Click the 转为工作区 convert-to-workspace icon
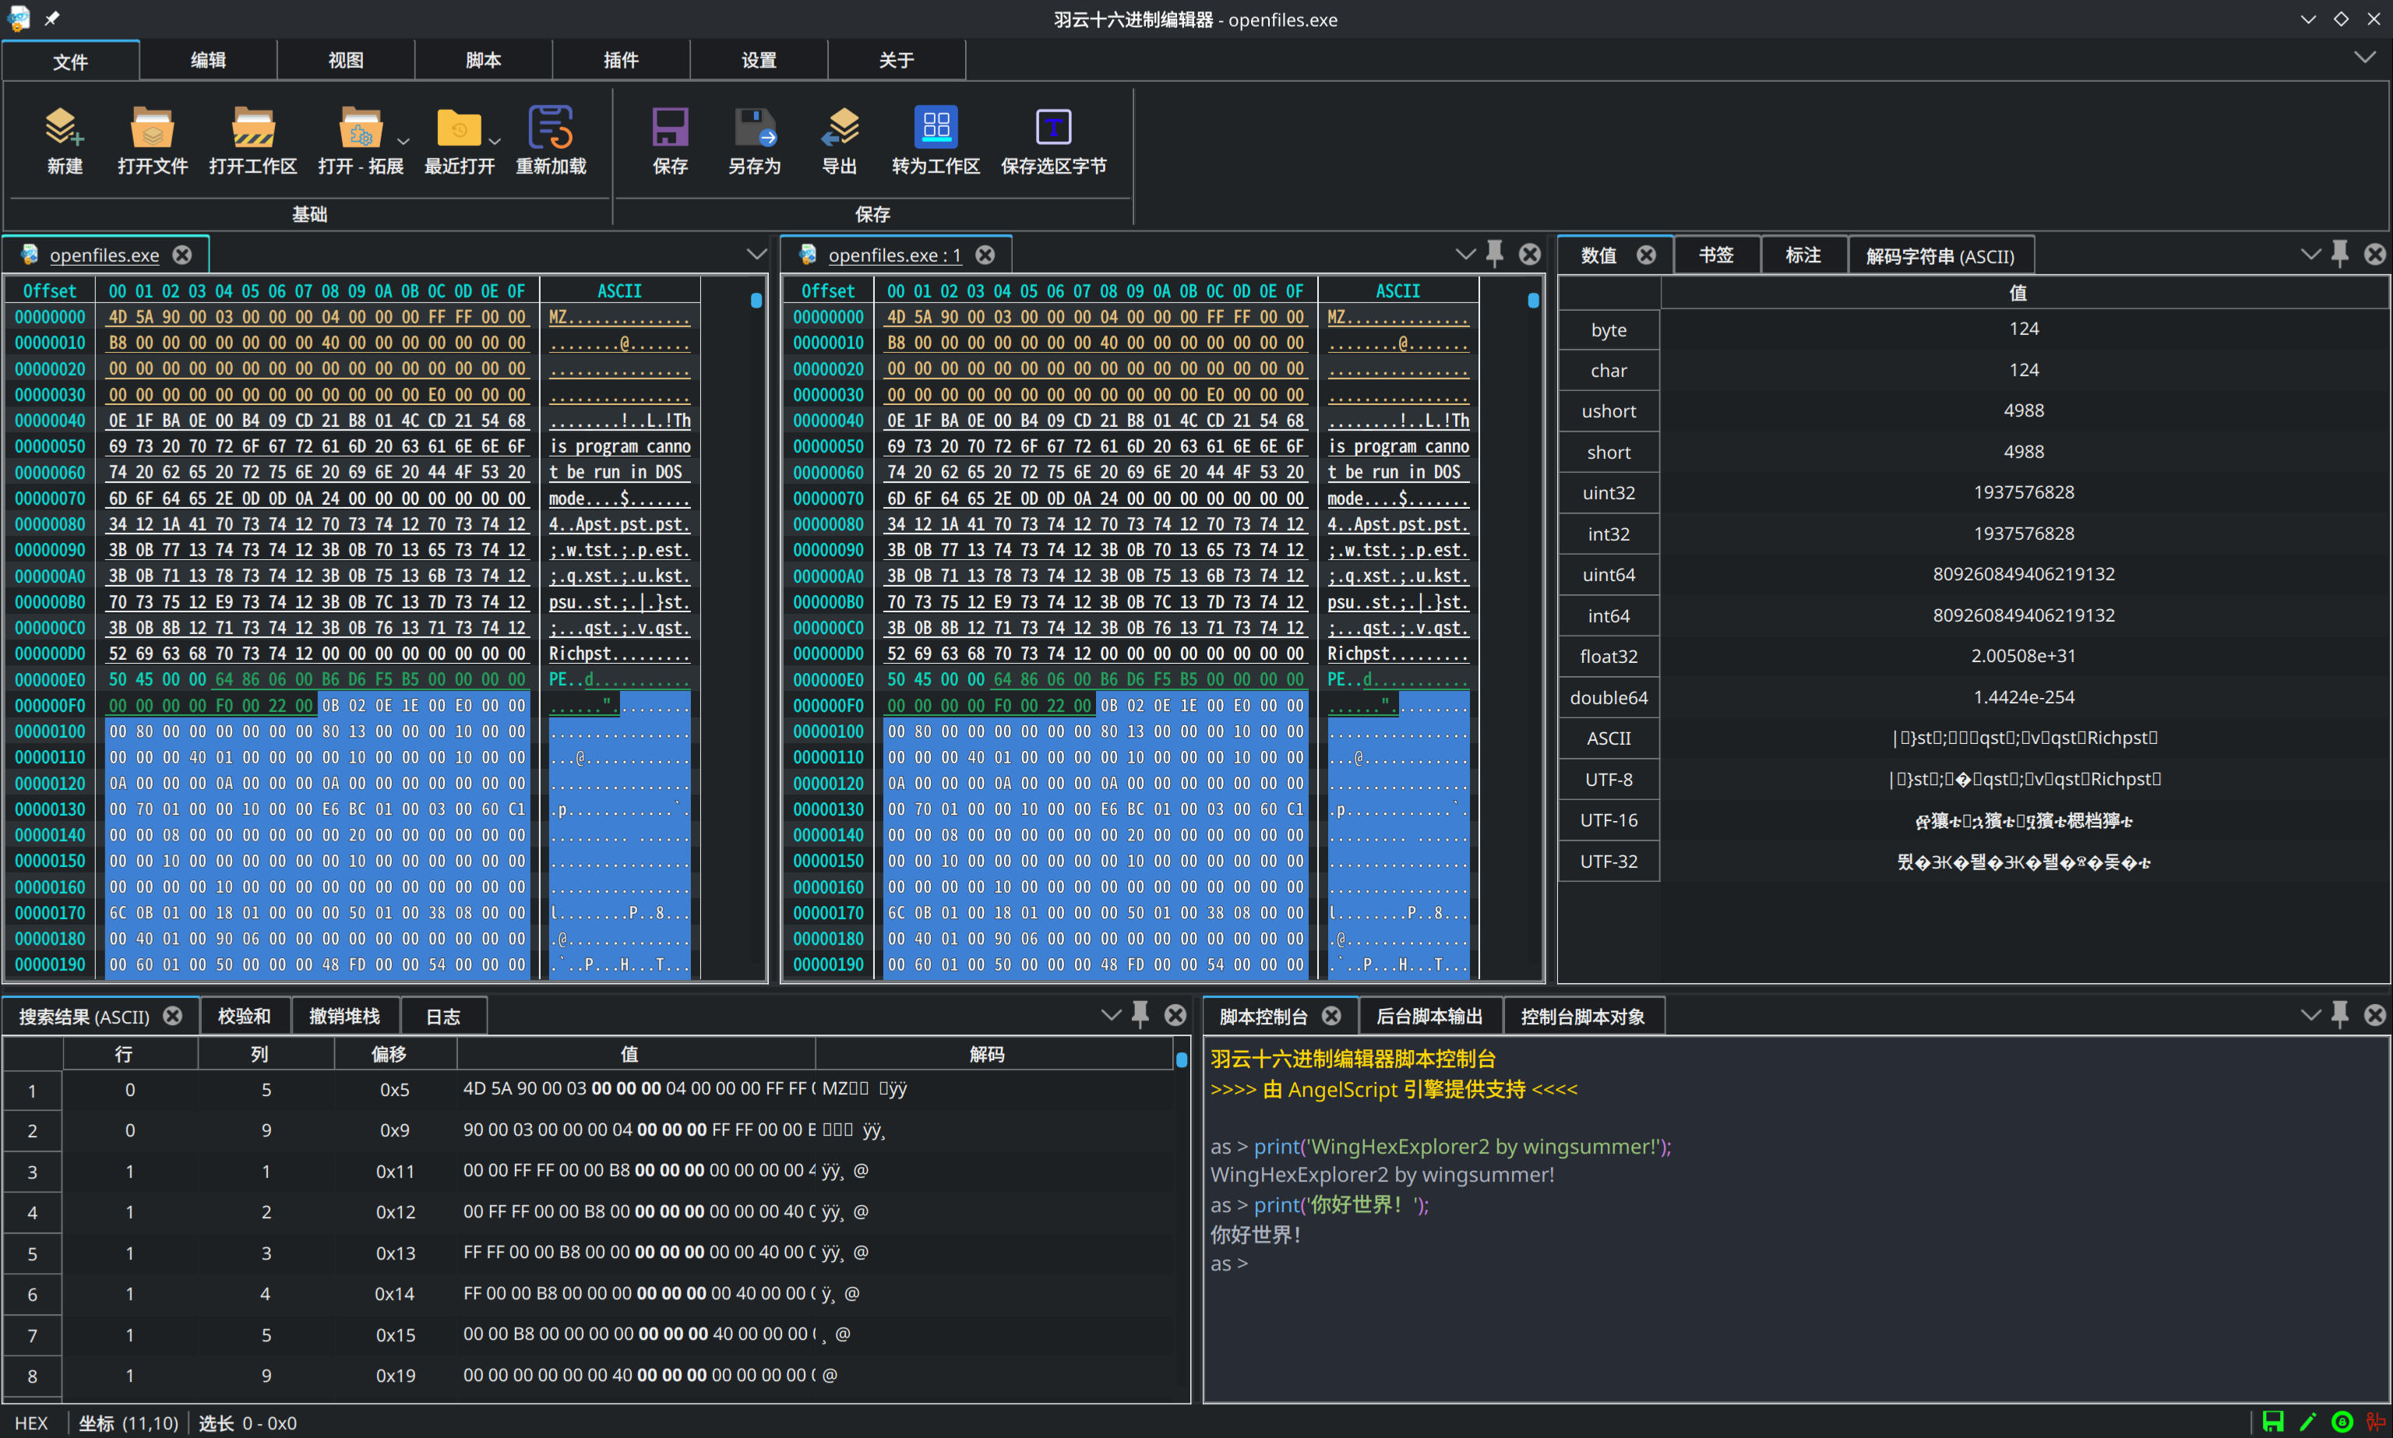The height and width of the screenshot is (1438, 2393). pyautogui.click(x=935, y=128)
